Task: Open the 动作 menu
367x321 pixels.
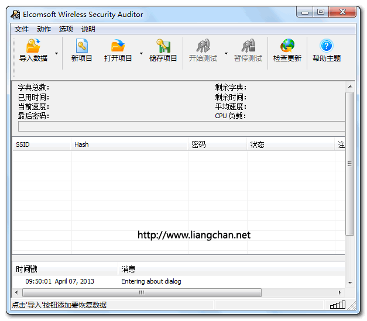Action: (44, 29)
